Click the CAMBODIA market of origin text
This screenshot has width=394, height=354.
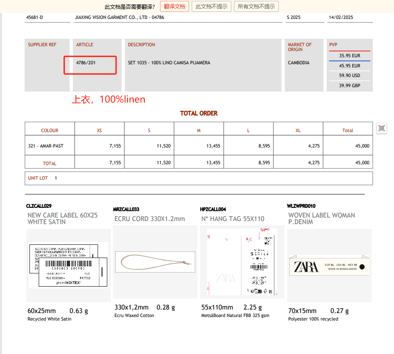[x=299, y=63]
